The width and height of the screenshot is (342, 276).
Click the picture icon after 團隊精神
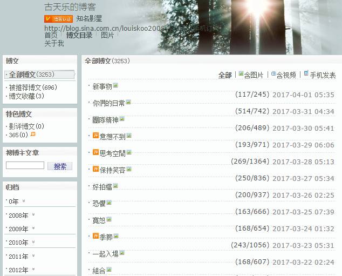point(122,119)
